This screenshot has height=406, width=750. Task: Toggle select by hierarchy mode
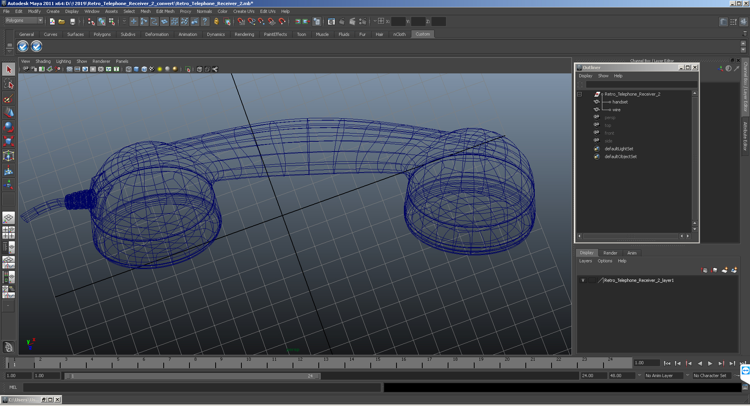[91, 21]
